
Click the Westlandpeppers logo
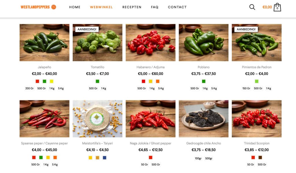[38, 7]
